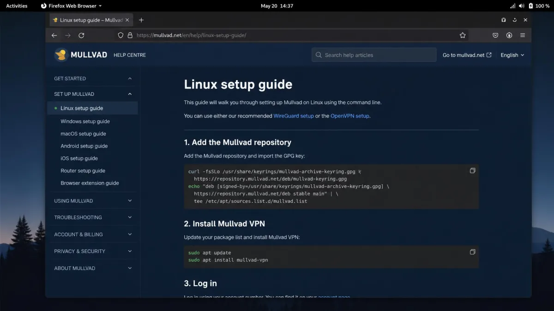The image size is (554, 311).
Task: Click the search magnifier icon
Action: [x=319, y=55]
